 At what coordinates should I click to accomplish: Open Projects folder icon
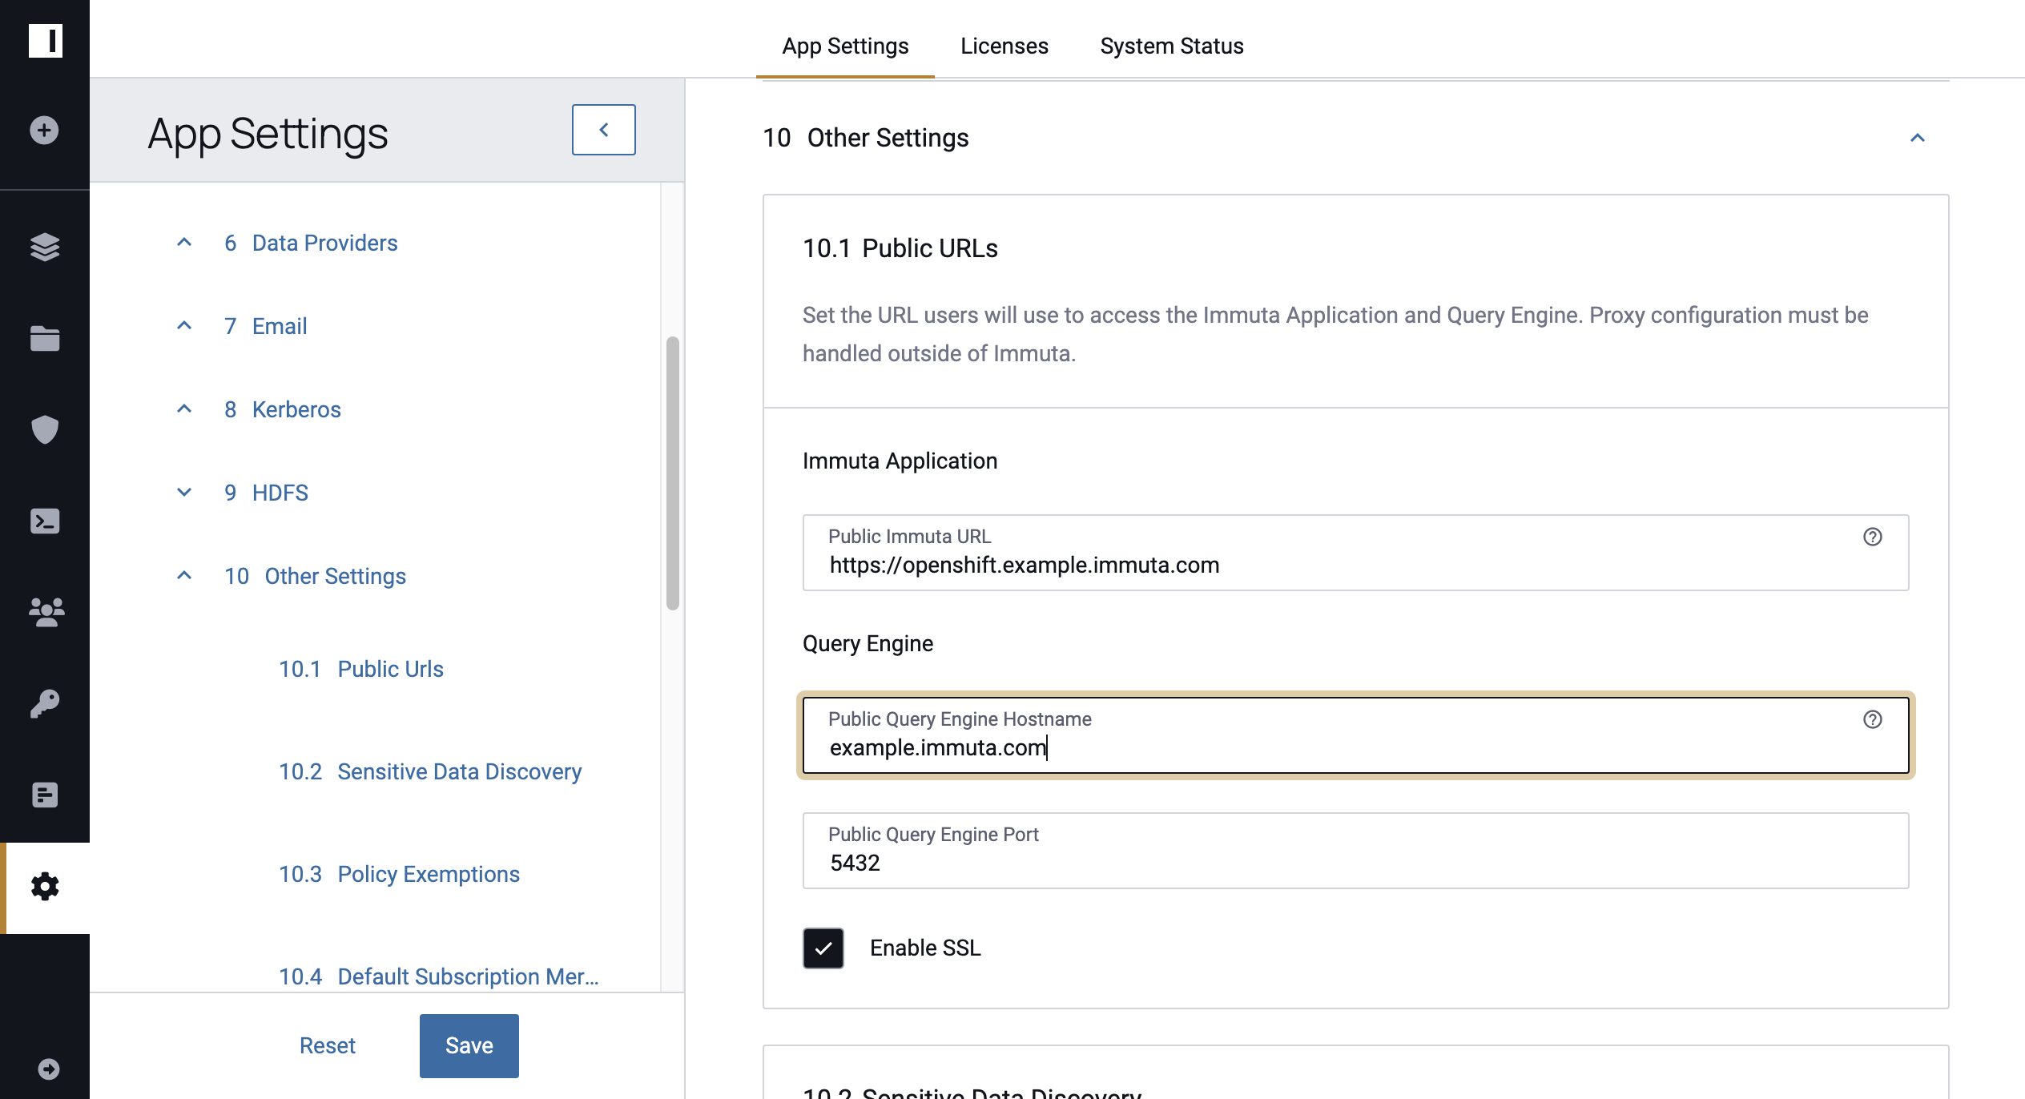[45, 338]
